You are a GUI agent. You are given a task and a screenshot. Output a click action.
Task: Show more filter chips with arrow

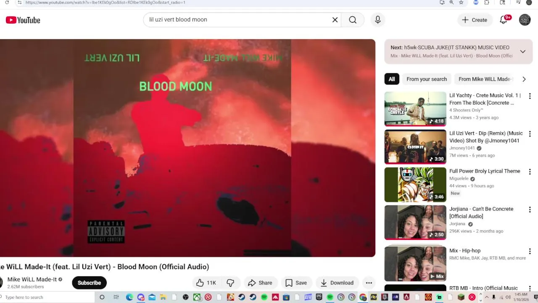coord(524,79)
